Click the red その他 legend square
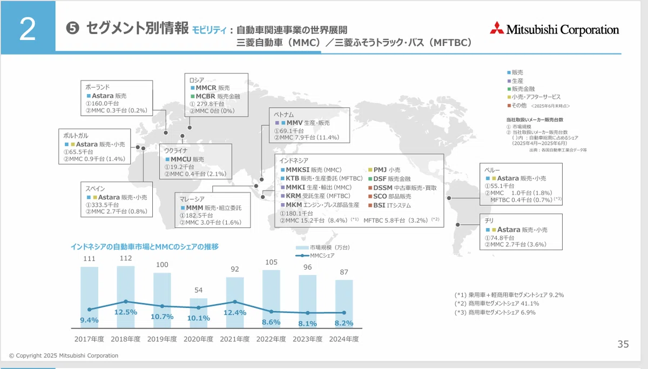The image size is (648, 369). (509, 105)
